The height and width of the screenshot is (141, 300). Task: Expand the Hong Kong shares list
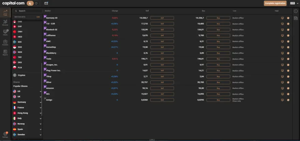41,113
